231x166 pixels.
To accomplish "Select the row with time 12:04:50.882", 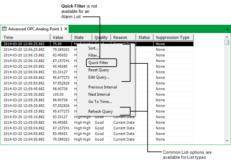I will click(x=24, y=139).
